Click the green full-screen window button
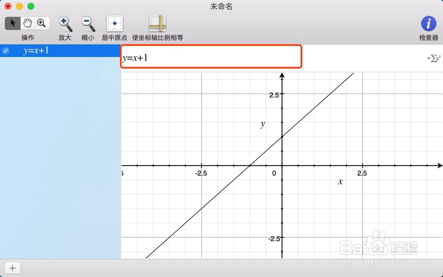Screen dimensions: 443x277 pos(31,7)
